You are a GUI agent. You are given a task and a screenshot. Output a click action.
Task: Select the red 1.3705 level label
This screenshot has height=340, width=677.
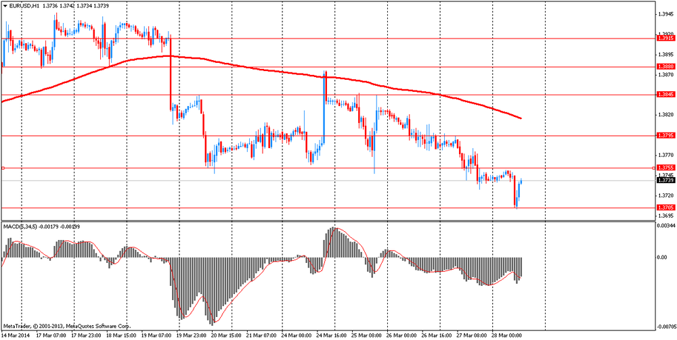(665, 208)
